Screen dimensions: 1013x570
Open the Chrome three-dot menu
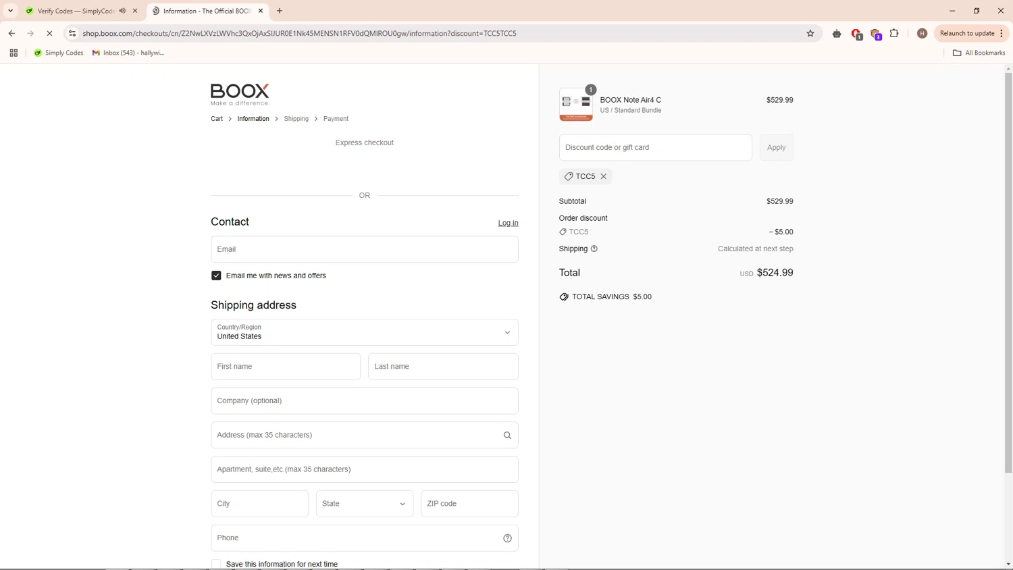tap(1002, 33)
